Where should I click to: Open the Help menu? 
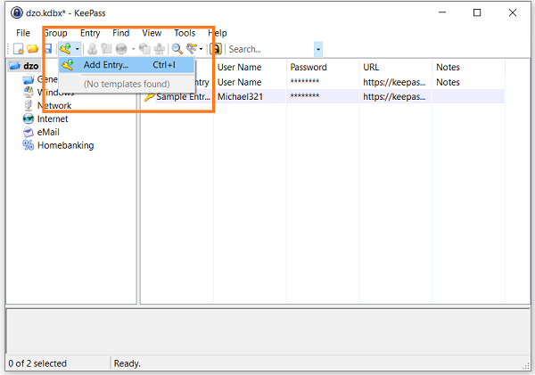pos(218,33)
